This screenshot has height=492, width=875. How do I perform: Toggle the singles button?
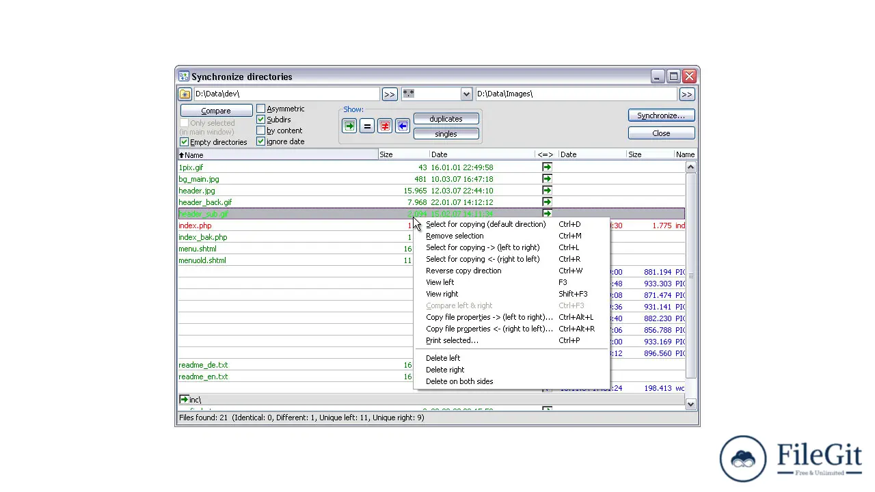tap(446, 134)
